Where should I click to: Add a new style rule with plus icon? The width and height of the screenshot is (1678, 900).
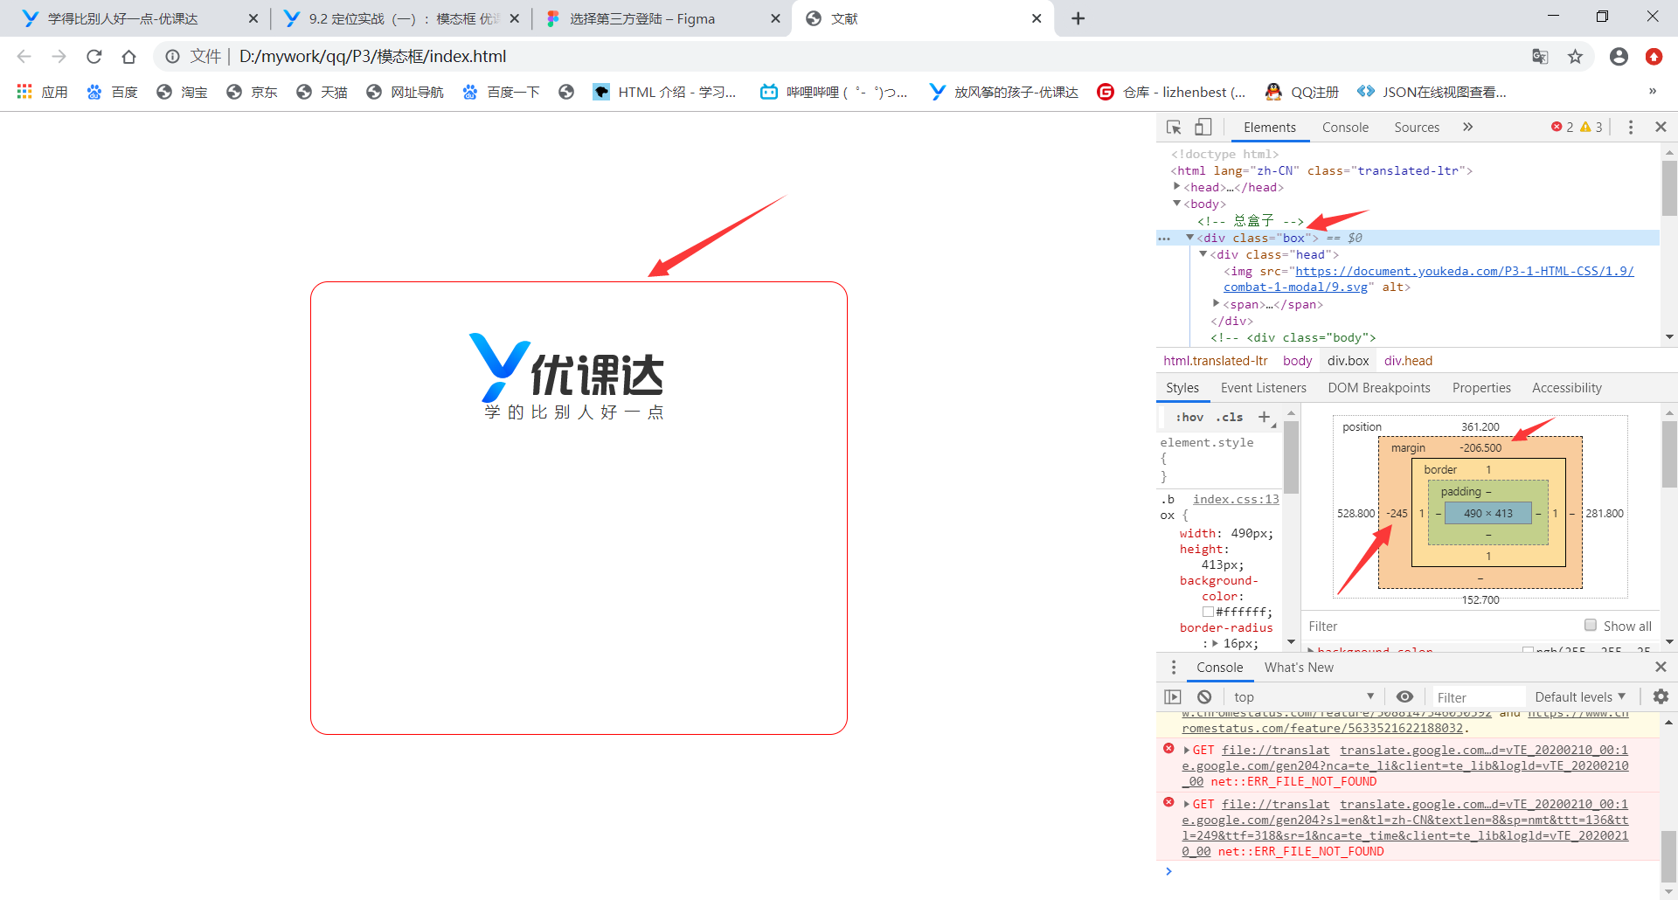pyautogui.click(x=1264, y=418)
